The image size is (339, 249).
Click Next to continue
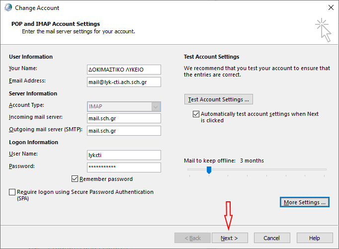coord(230,238)
